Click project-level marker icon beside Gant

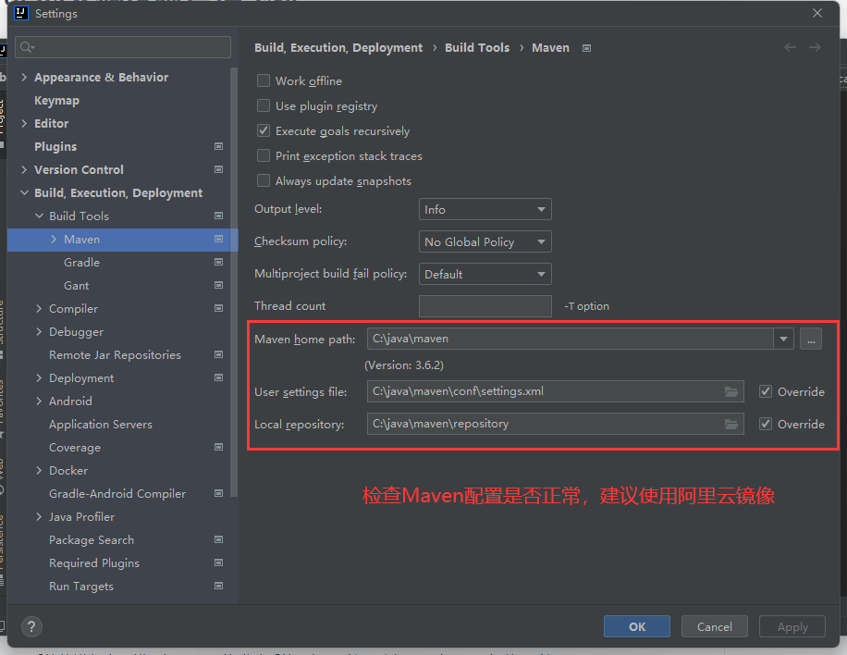pyautogui.click(x=219, y=285)
